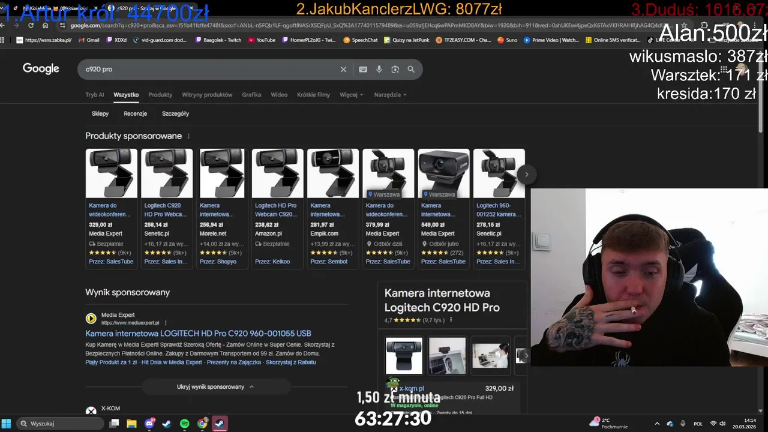
Task: Open Prime Video bookmark
Action: pos(551,40)
